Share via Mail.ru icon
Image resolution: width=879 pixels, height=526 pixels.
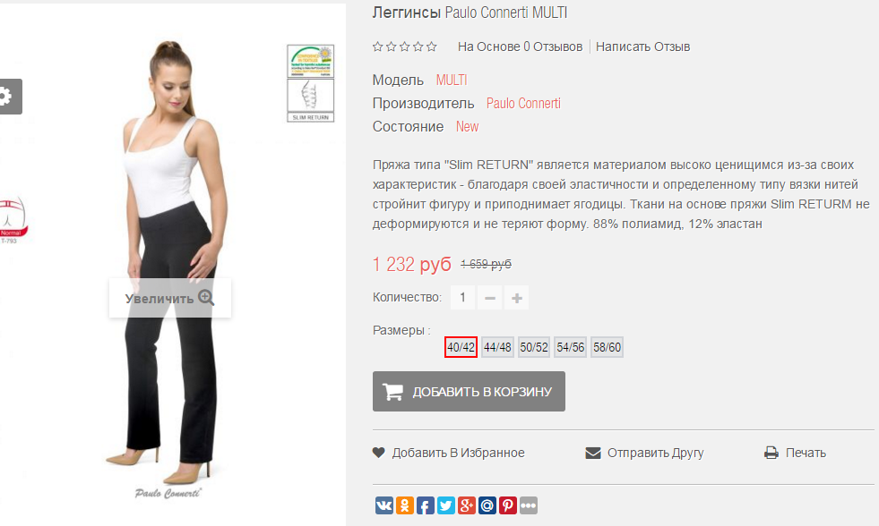tap(487, 505)
